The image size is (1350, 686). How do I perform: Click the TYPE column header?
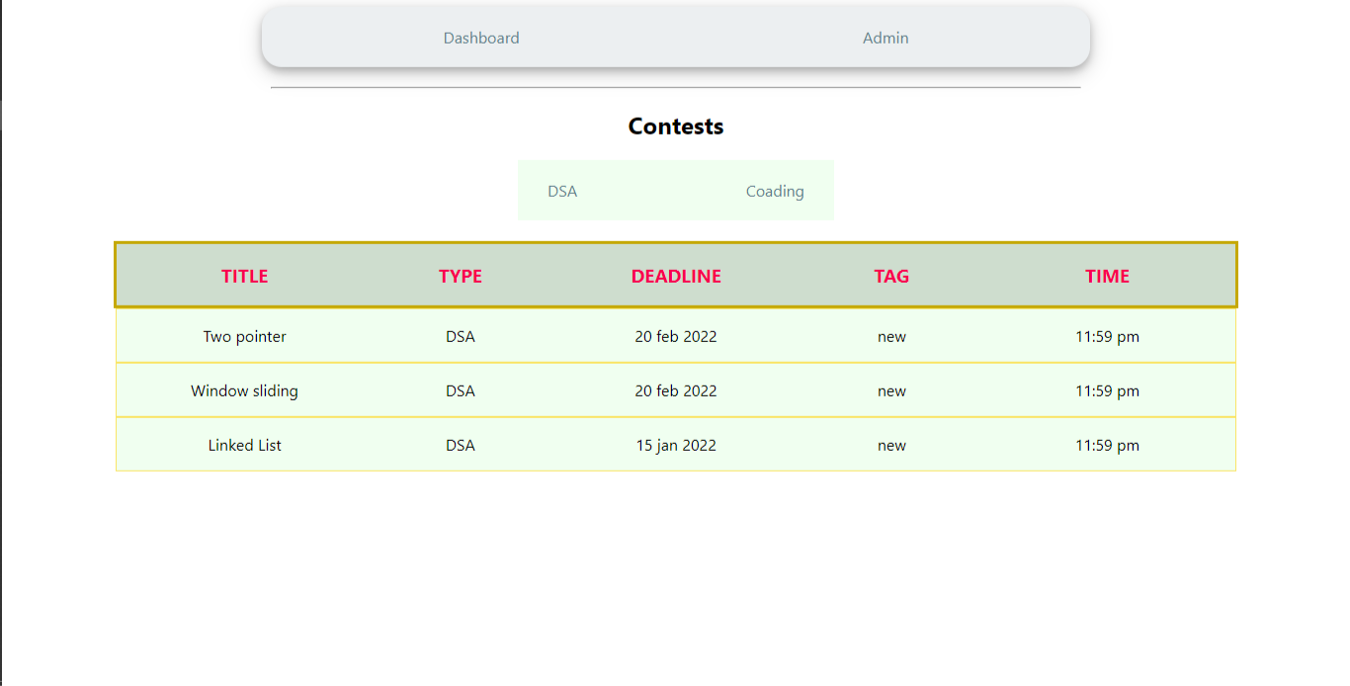point(460,276)
